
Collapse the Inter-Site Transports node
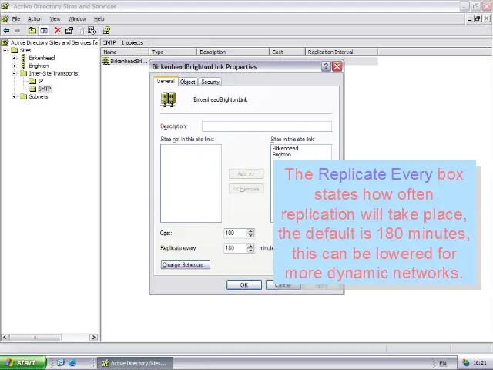click(x=15, y=73)
